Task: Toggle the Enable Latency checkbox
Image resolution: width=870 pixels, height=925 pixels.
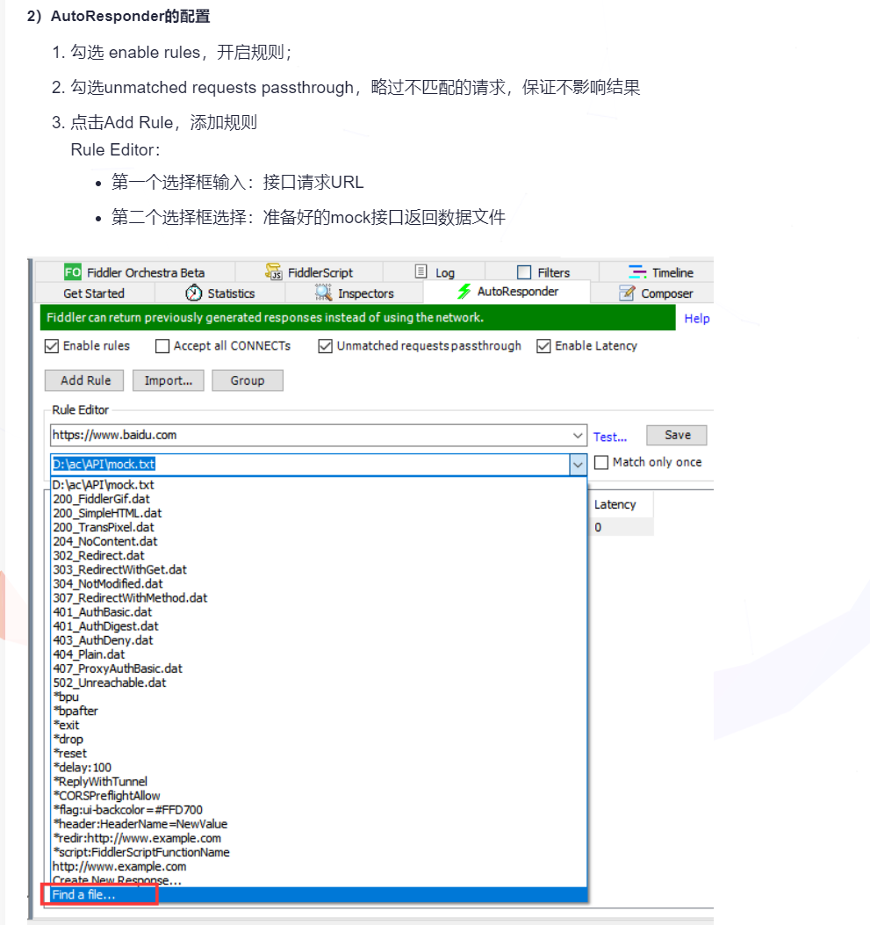Action: click(543, 346)
